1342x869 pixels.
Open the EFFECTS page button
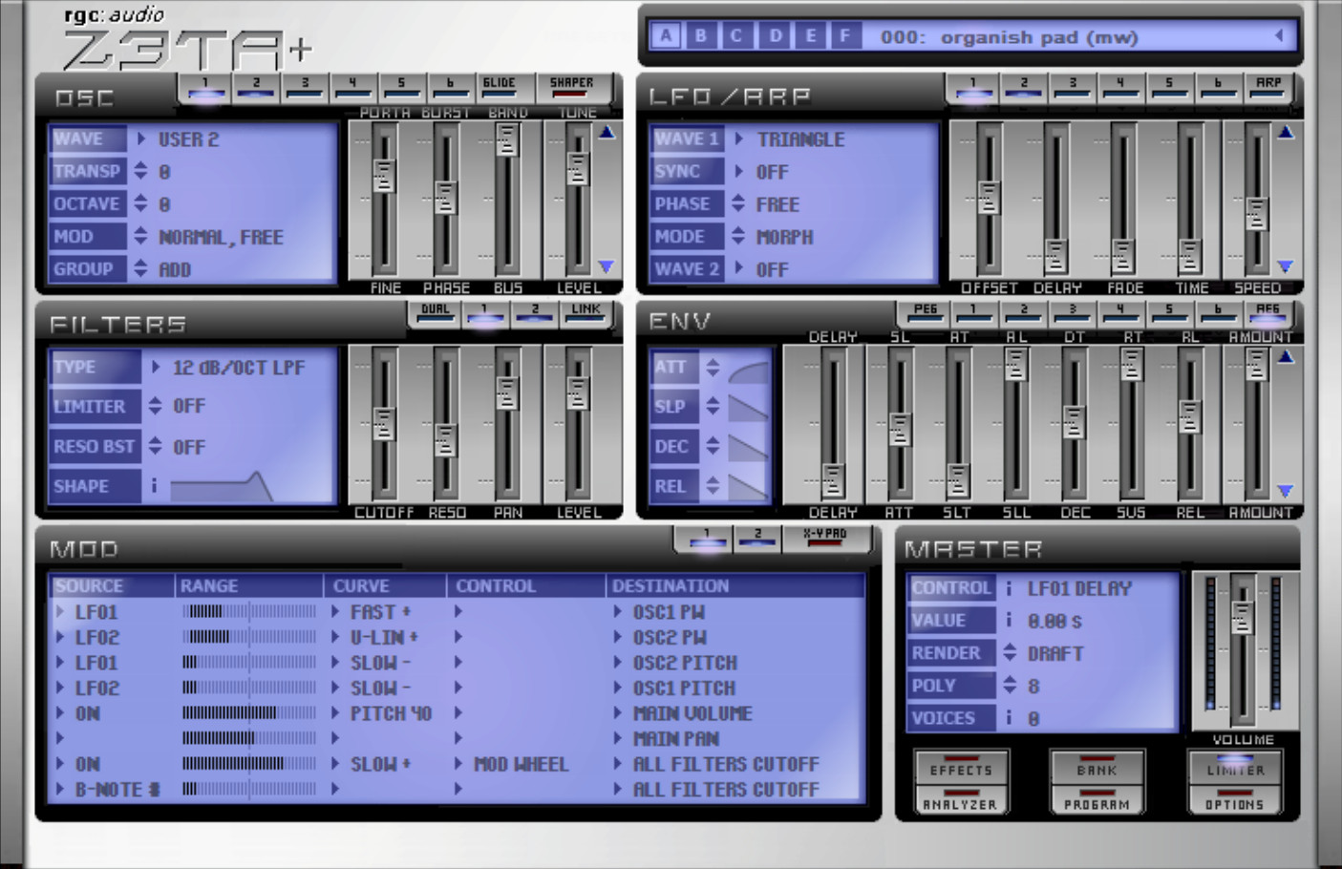[962, 767]
